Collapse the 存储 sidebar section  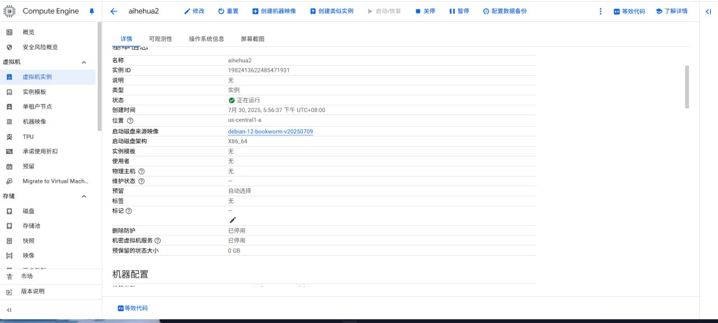[x=84, y=196]
